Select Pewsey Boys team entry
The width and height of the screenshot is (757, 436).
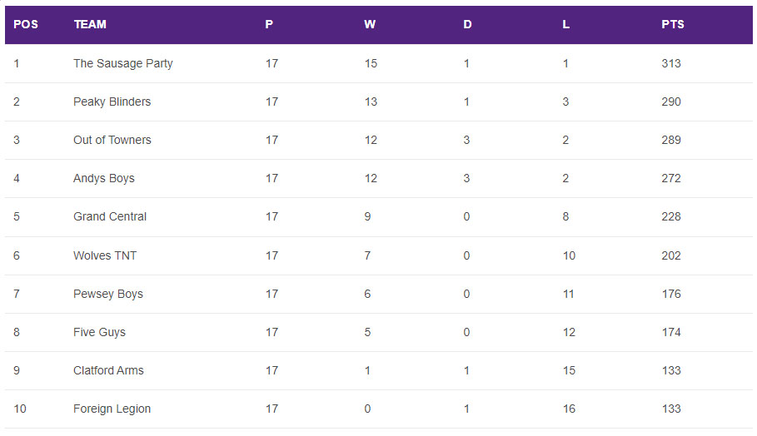108,295
